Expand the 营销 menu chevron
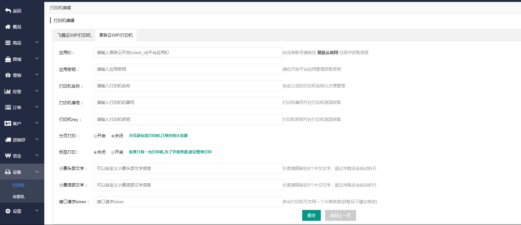This screenshot has height=225, width=521. 37,75
